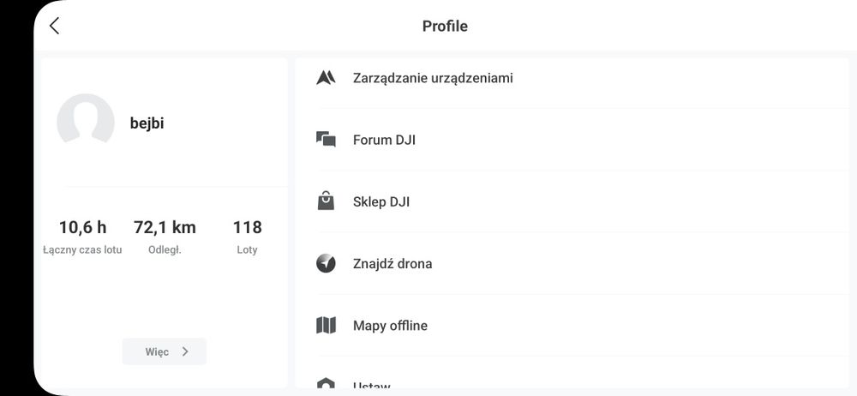This screenshot has width=857, height=396.
Task: View the 72,1 km Odległ. stat
Action: (x=165, y=237)
